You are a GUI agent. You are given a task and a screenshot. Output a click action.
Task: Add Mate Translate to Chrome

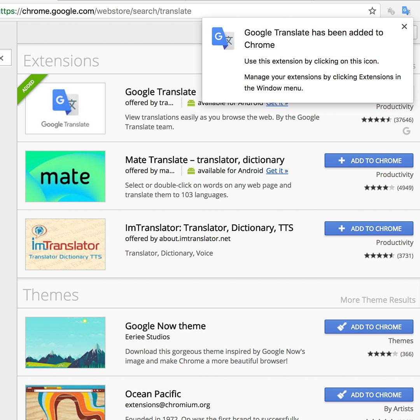(369, 161)
